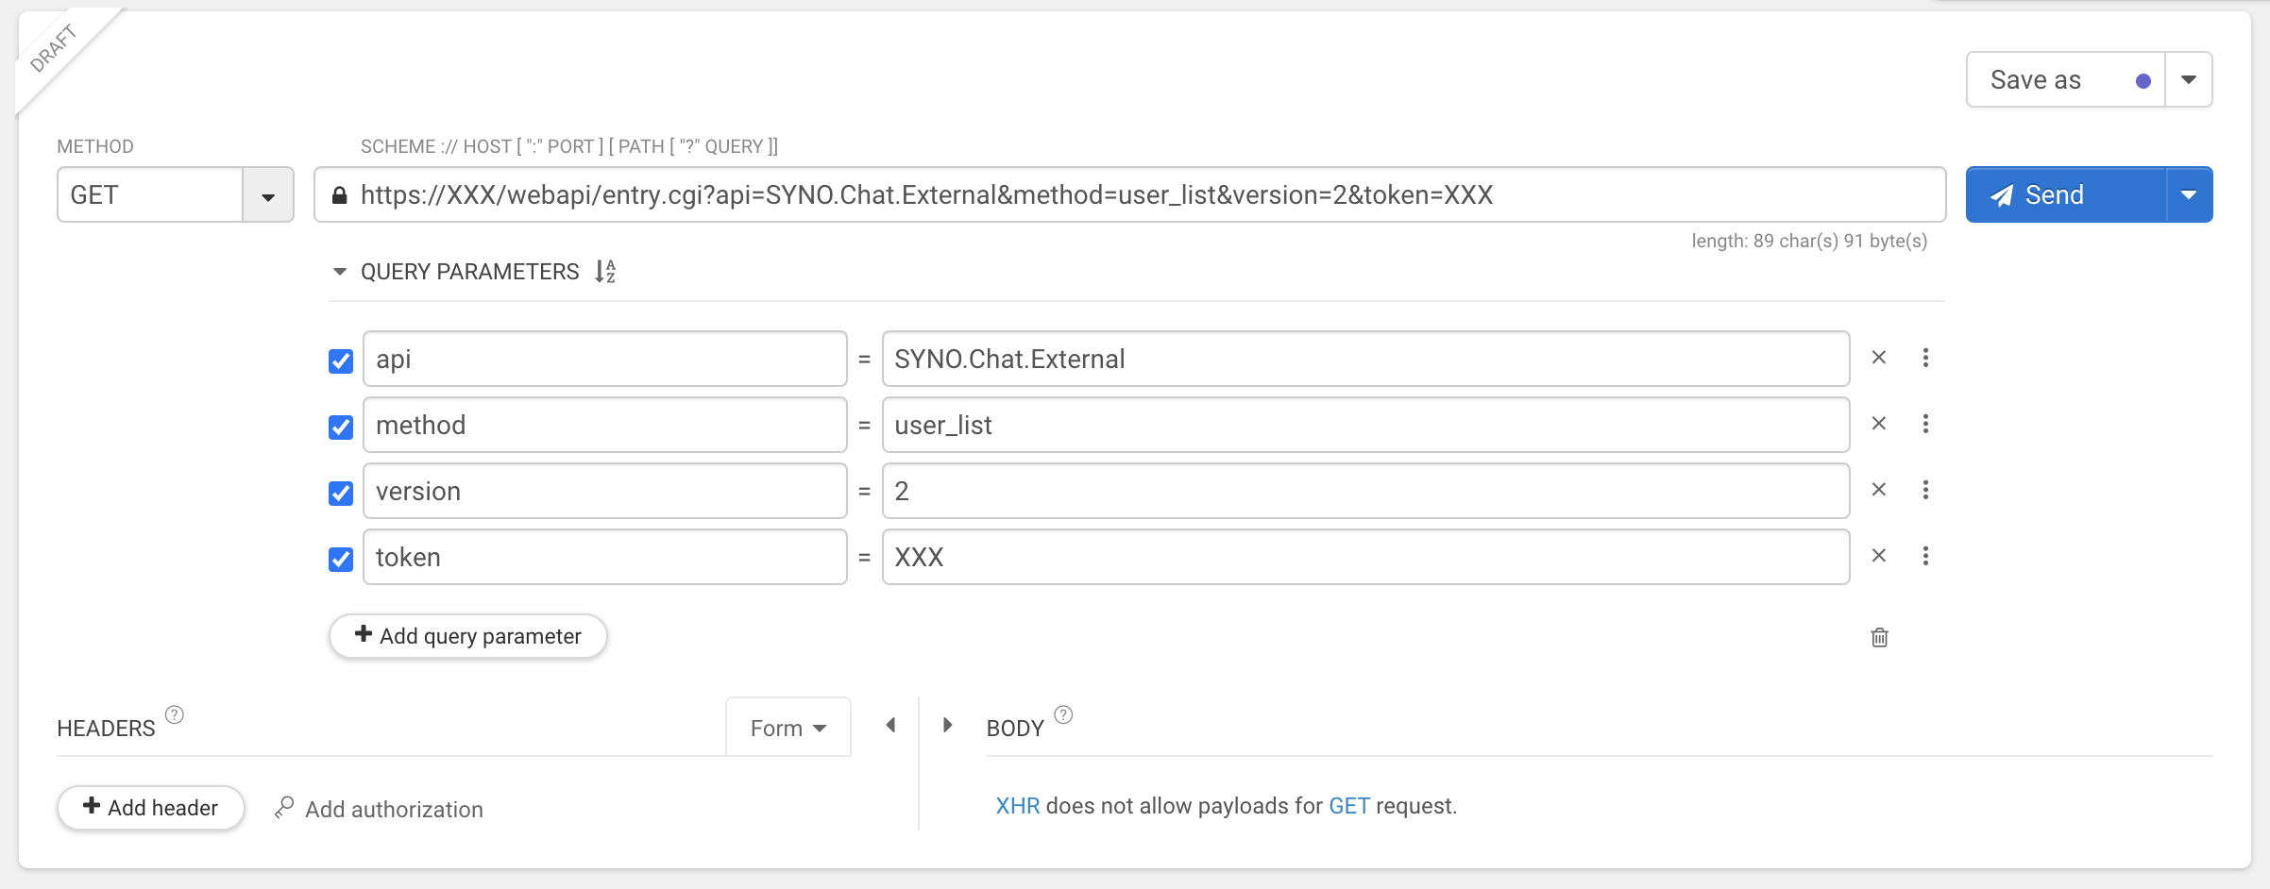The height and width of the screenshot is (889, 2270).
Task: Click the Save as button
Action: click(2066, 79)
